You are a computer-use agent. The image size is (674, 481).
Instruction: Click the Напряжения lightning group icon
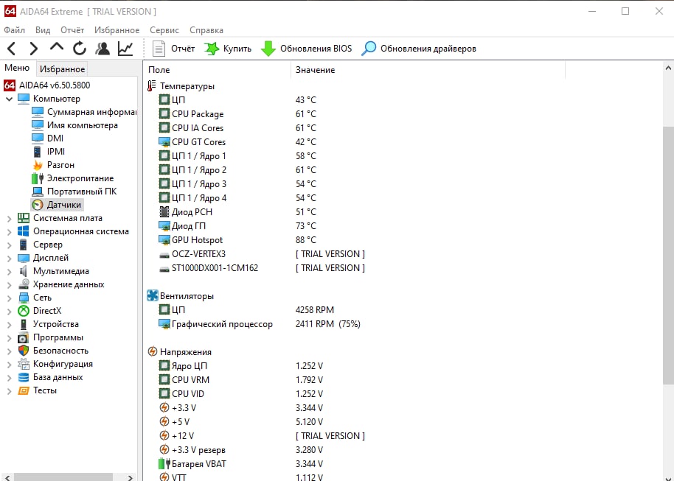[153, 352]
